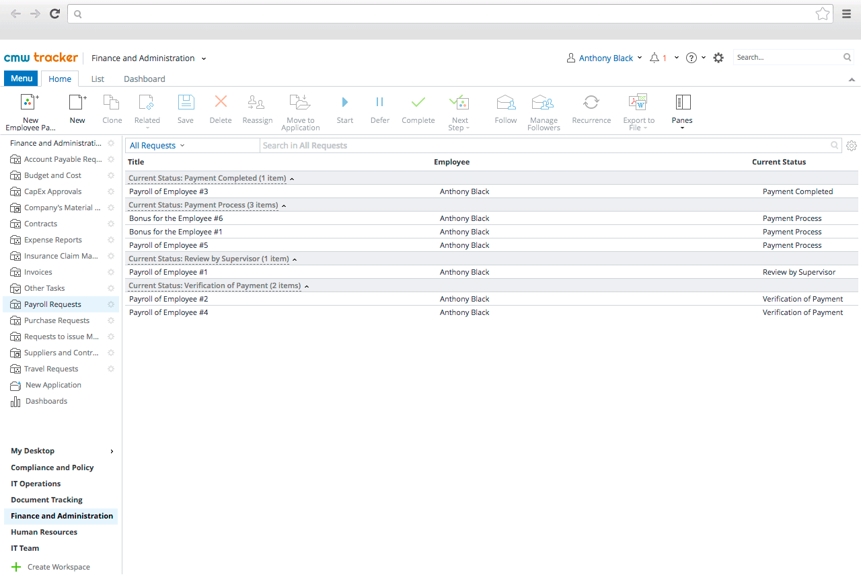The width and height of the screenshot is (861, 577).
Task: Open Payroll of Employee #4 row
Action: point(492,312)
